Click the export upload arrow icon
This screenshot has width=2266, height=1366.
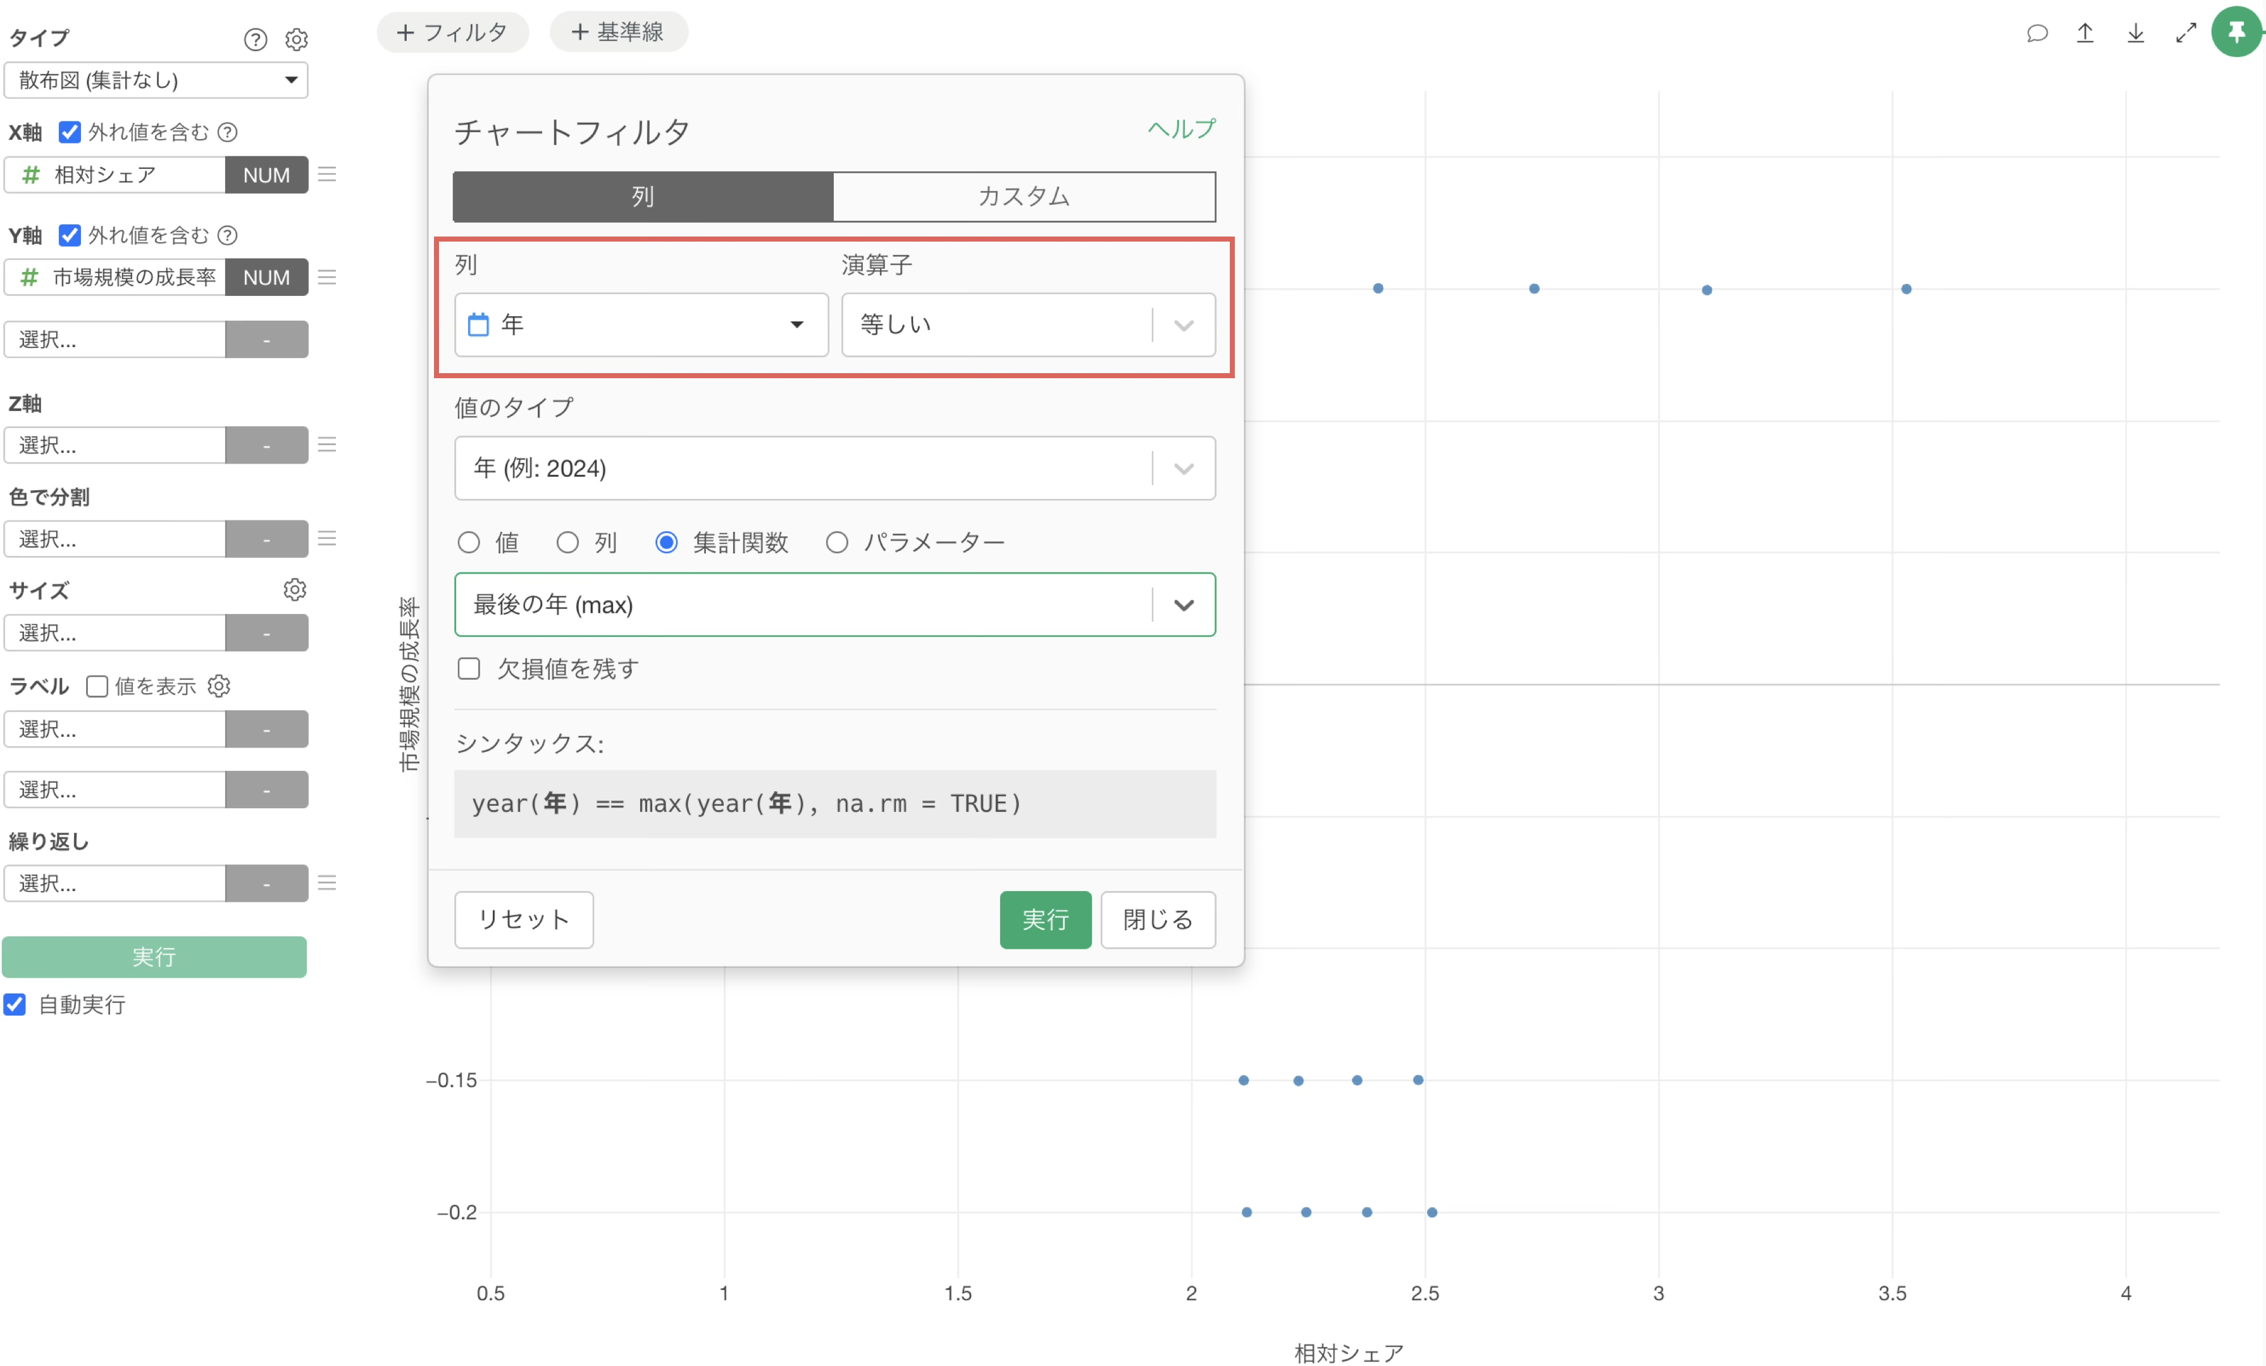[2085, 33]
